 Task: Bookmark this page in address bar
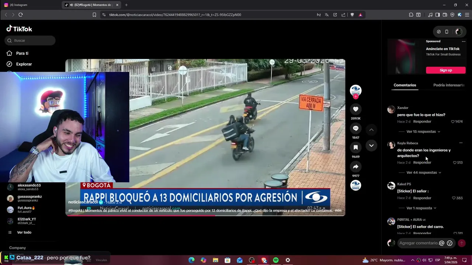point(94,15)
